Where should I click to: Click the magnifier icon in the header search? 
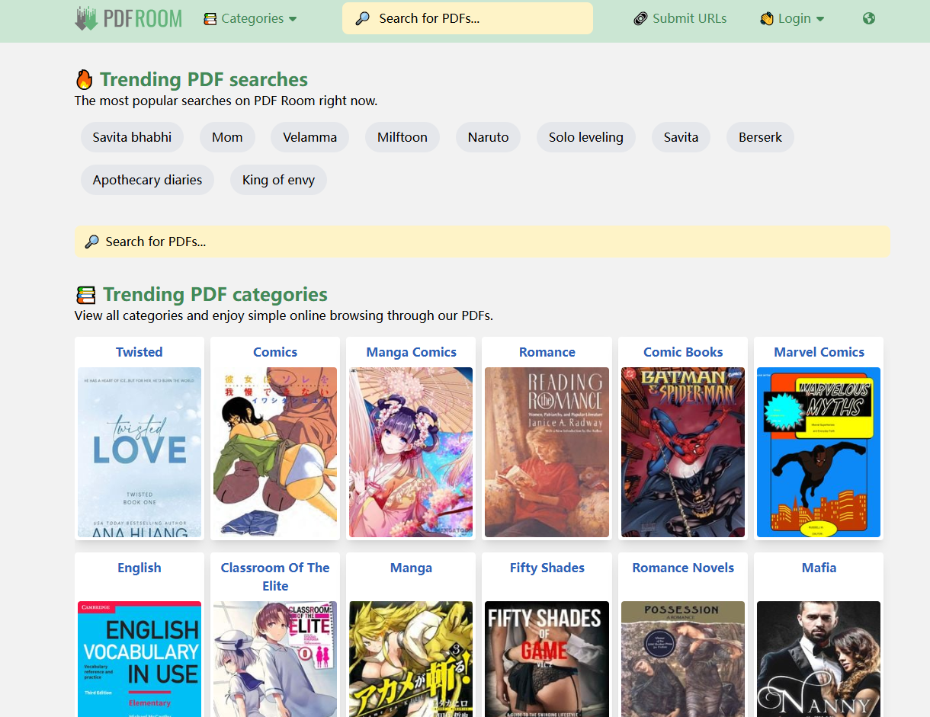tap(363, 18)
